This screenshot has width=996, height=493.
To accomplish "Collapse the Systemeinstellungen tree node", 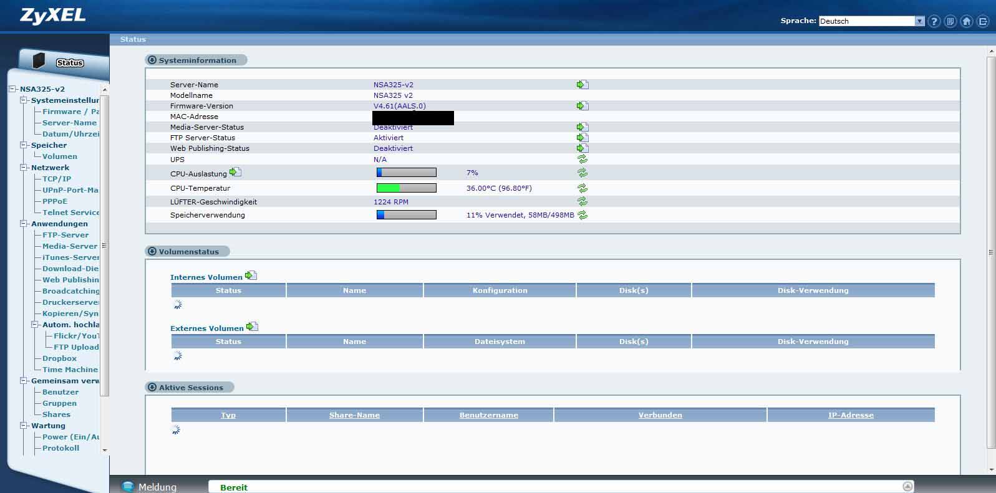I will (x=23, y=100).
